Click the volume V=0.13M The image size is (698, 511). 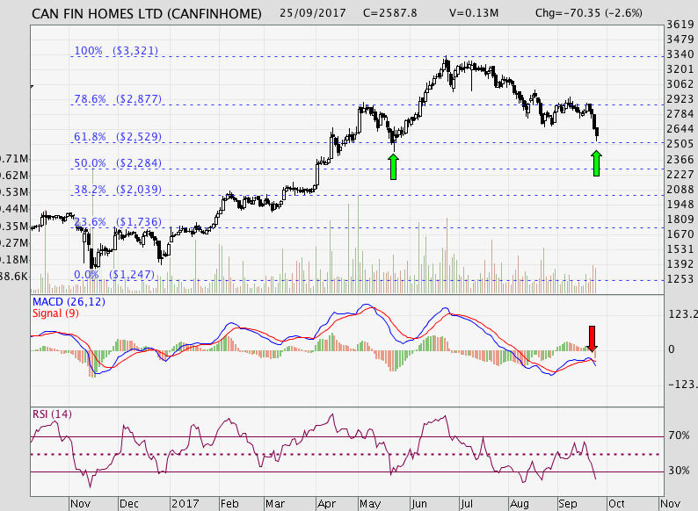(x=474, y=13)
